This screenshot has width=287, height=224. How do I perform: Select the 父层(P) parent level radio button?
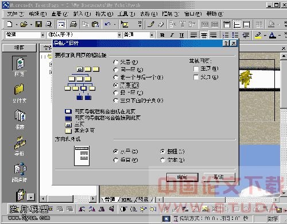pyautogui.click(x=115, y=62)
